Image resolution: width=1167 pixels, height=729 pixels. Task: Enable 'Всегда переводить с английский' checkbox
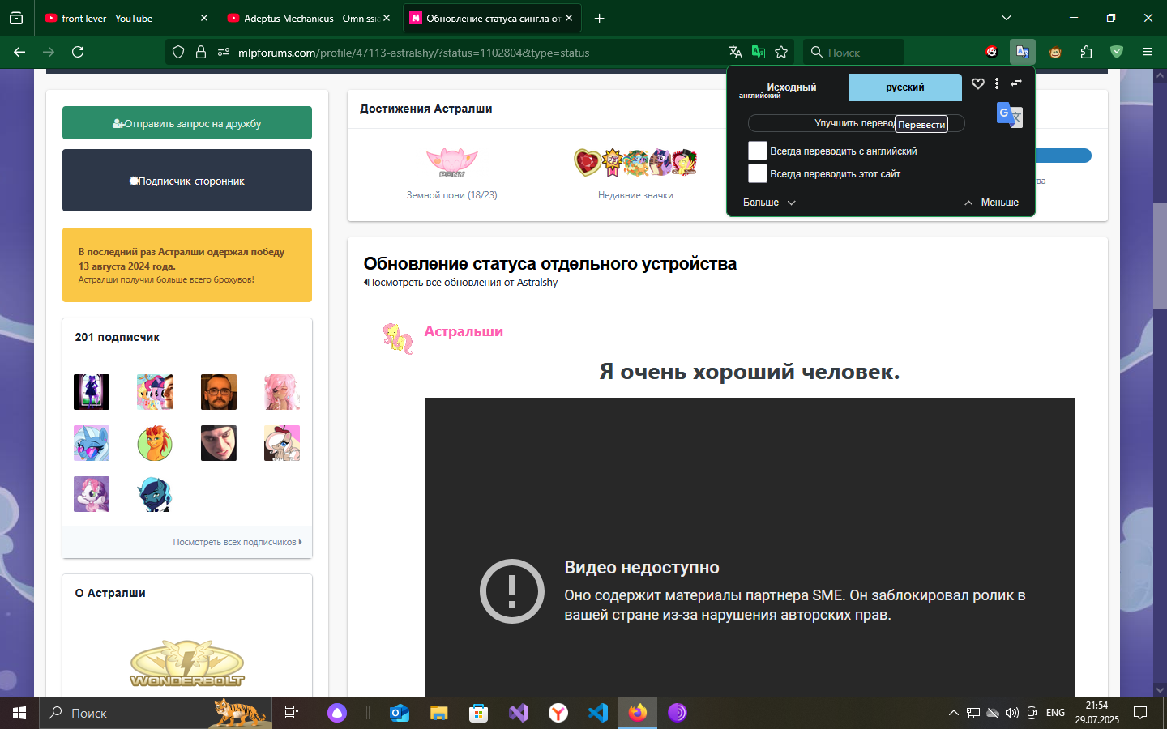pos(758,151)
